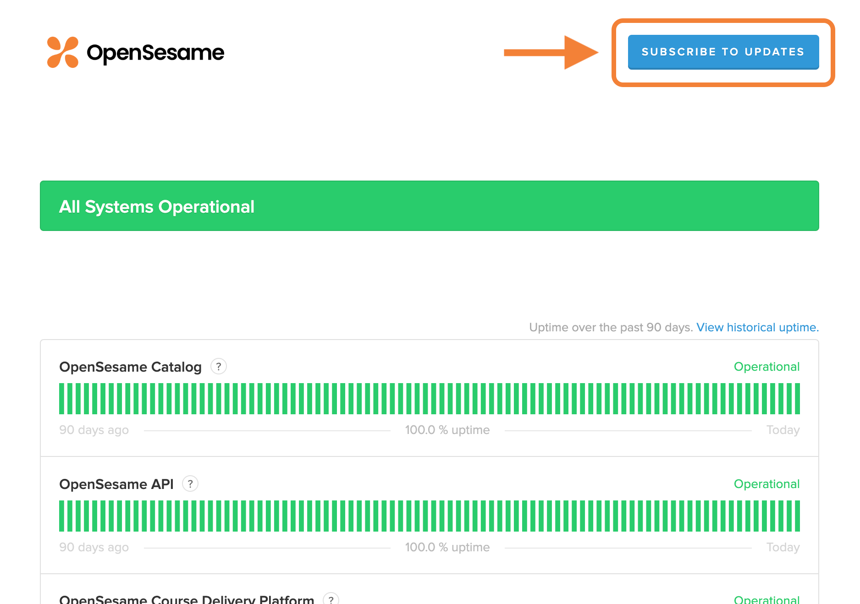860x604 pixels.
Task: Click the All Systems Operational banner
Action: pyautogui.click(x=430, y=206)
